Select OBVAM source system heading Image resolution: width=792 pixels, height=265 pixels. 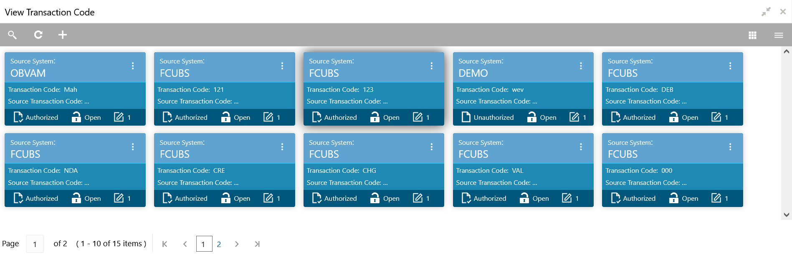28,73
